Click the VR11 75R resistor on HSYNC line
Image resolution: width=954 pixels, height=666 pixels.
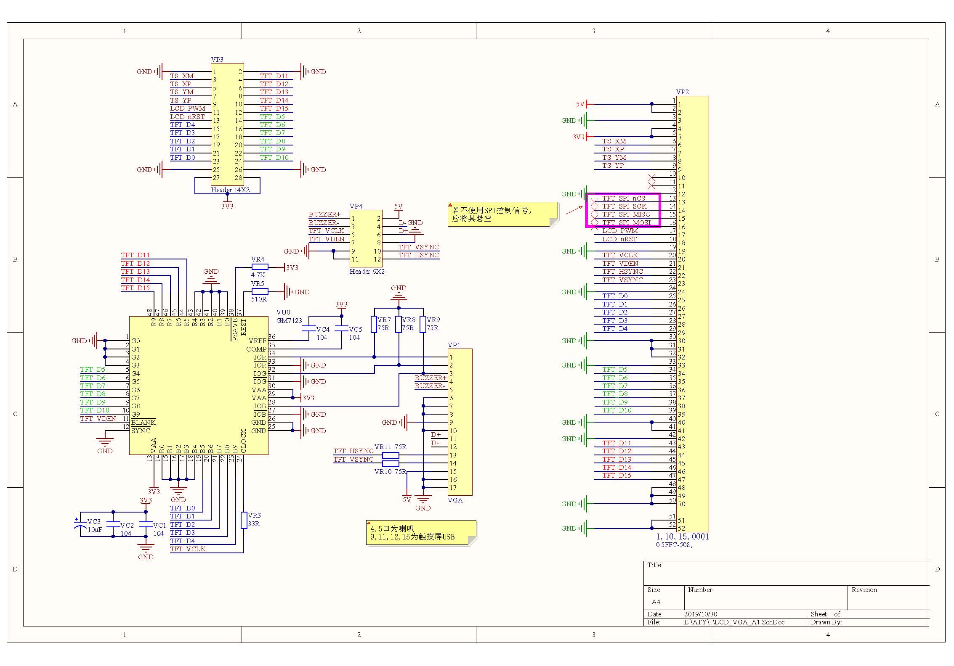pyautogui.click(x=390, y=455)
